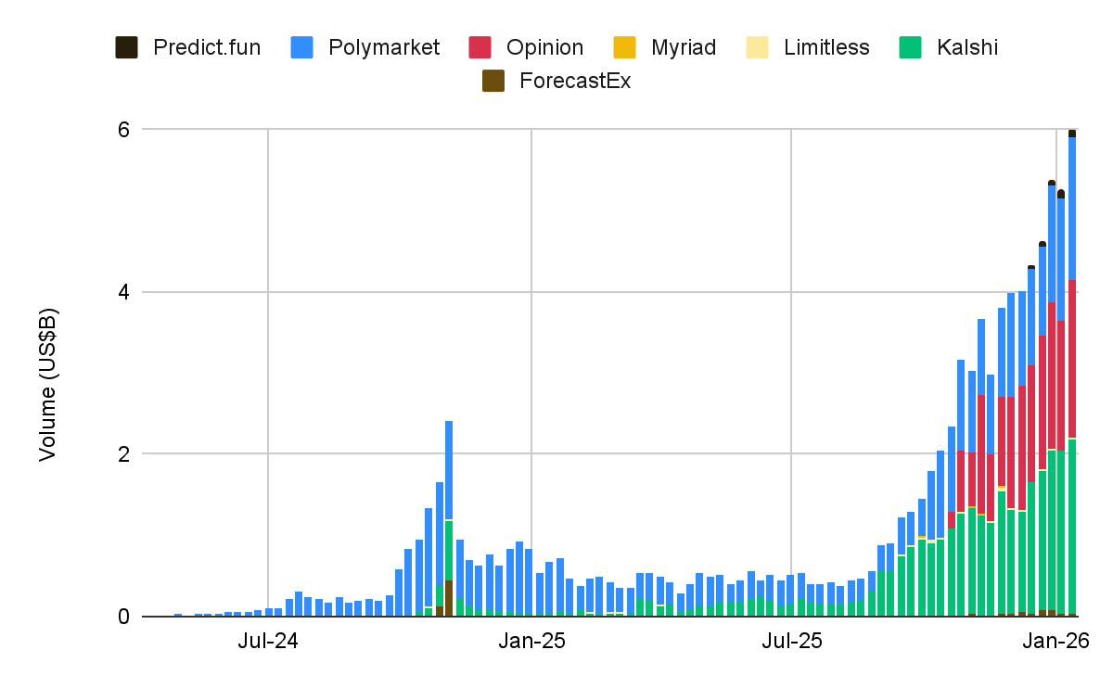This screenshot has width=1113, height=688.
Task: Click the Volume (US$B) axis title
Action: point(46,384)
